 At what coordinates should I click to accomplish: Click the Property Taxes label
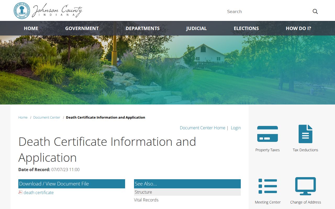(x=267, y=150)
